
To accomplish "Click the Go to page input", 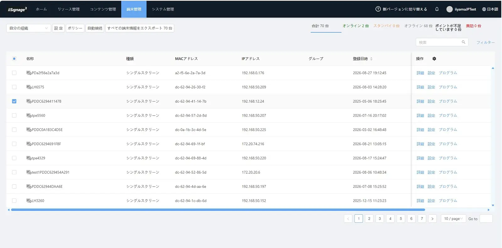I will [486, 219].
